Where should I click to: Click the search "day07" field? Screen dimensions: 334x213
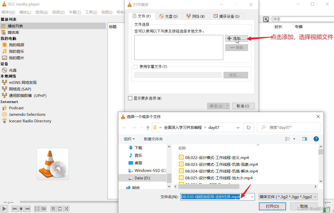(x=289, y=128)
